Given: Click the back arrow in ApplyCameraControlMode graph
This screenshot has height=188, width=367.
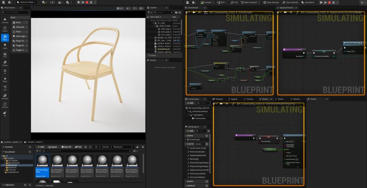Looking at the screenshot, I should tap(285, 12).
